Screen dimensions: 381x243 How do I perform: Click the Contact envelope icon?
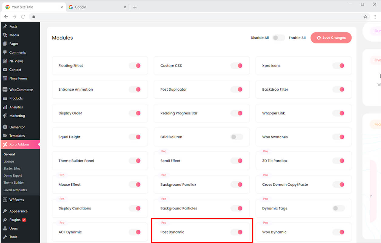5,70
